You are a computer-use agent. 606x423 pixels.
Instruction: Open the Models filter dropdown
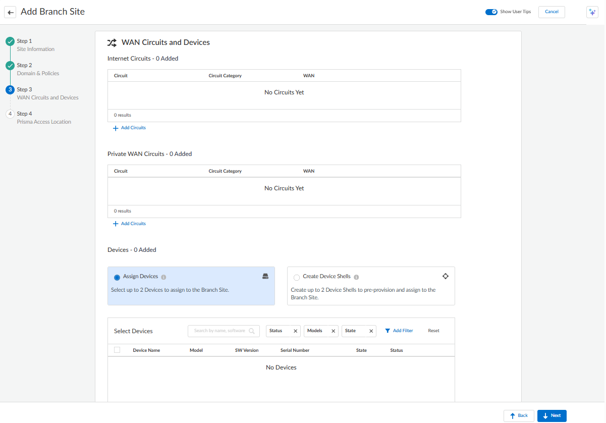click(316, 331)
